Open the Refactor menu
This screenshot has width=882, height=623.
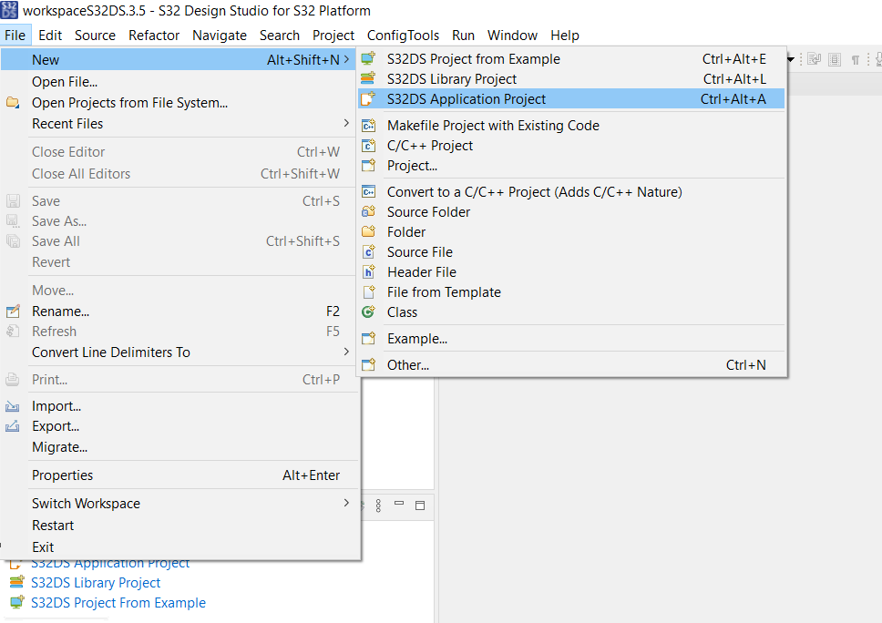[x=153, y=36]
